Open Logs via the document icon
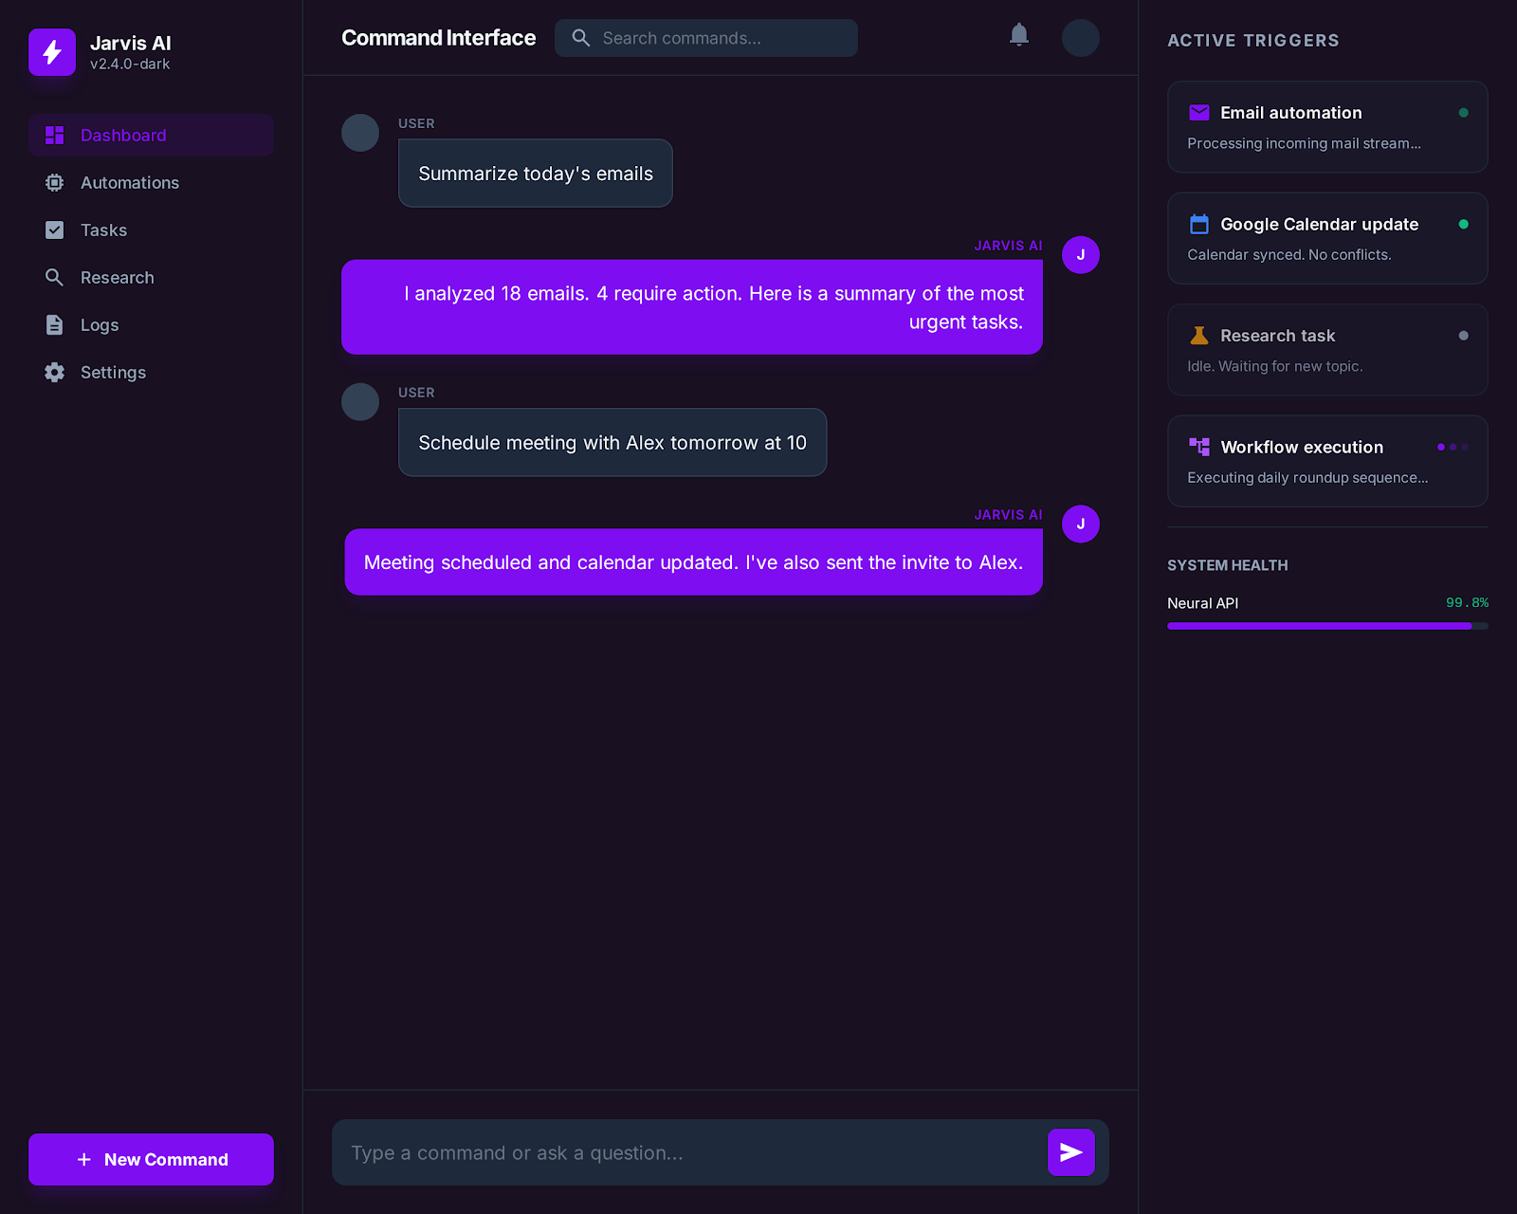The height and width of the screenshot is (1214, 1517). coord(55,324)
